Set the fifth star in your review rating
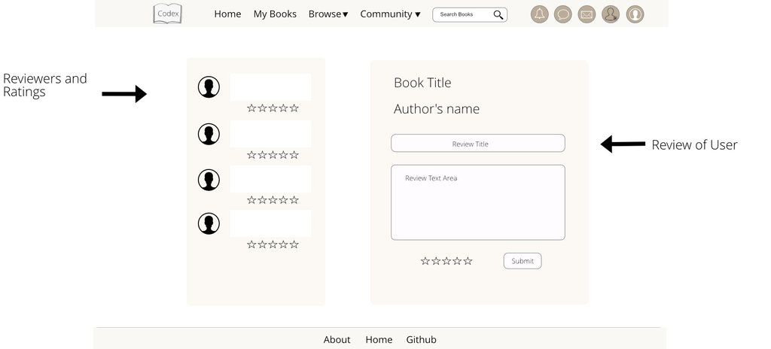 (468, 261)
